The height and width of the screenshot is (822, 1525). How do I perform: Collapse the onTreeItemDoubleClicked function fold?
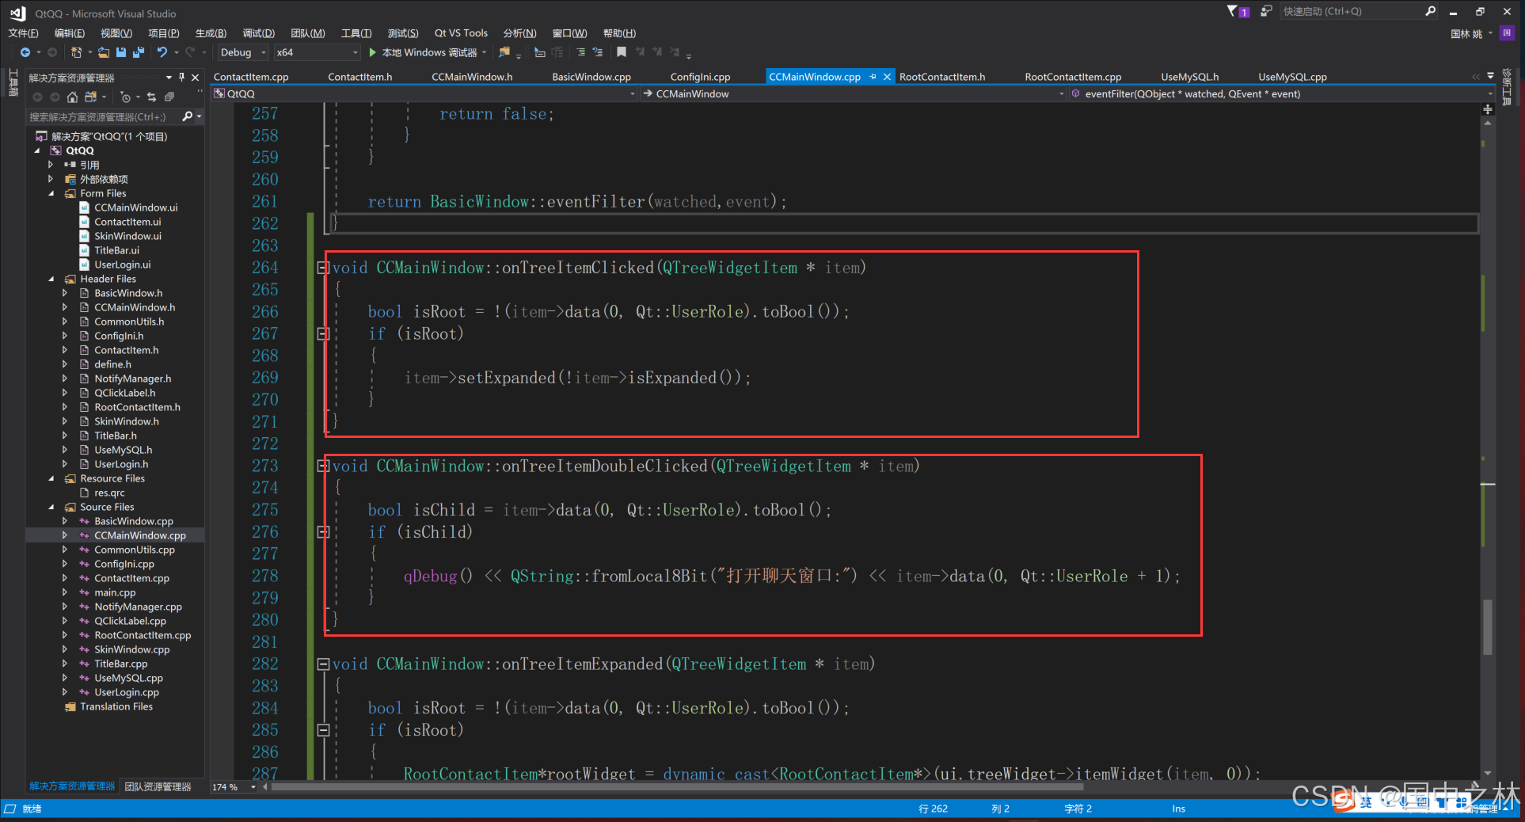click(x=323, y=466)
